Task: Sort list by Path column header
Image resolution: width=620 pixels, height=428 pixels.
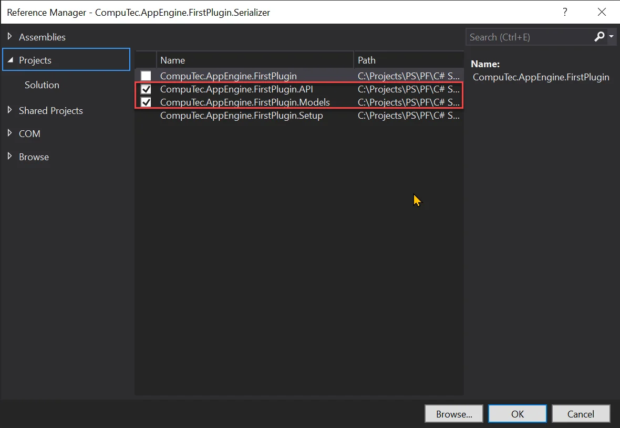Action: tap(367, 60)
